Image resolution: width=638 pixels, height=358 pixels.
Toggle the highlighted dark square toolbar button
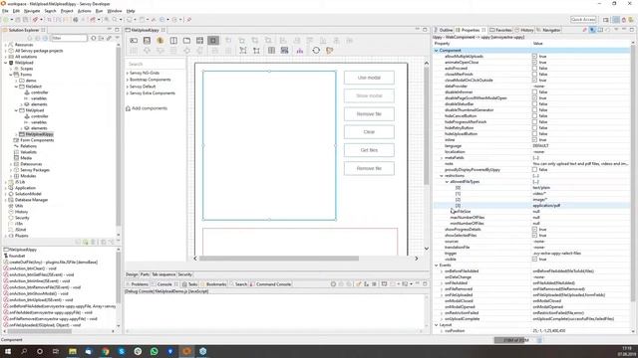pos(213,41)
